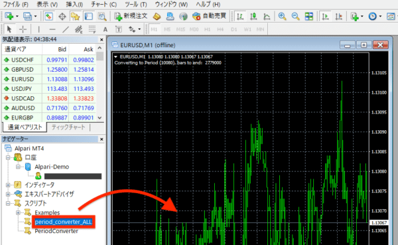
Task: Toggle the Navigator star-folder icon
Action: coord(76,16)
